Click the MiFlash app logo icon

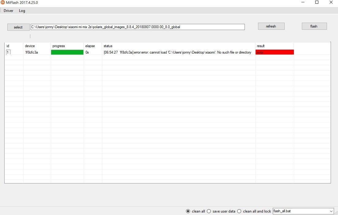click(2, 2)
